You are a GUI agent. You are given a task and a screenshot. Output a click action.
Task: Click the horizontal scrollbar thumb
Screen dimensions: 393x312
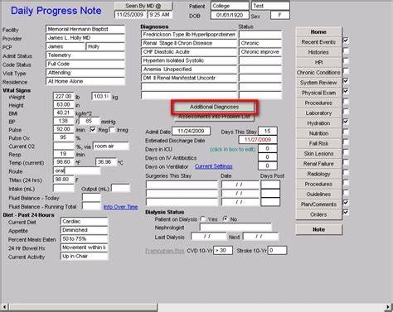pyautogui.click(x=83, y=307)
